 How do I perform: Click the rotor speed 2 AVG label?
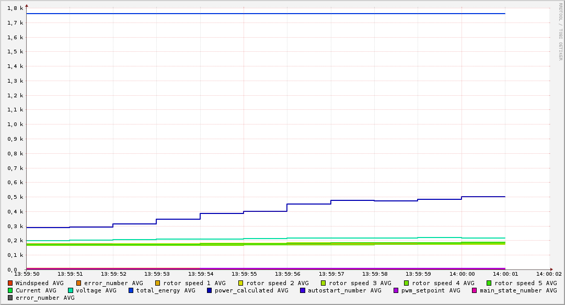(x=277, y=283)
